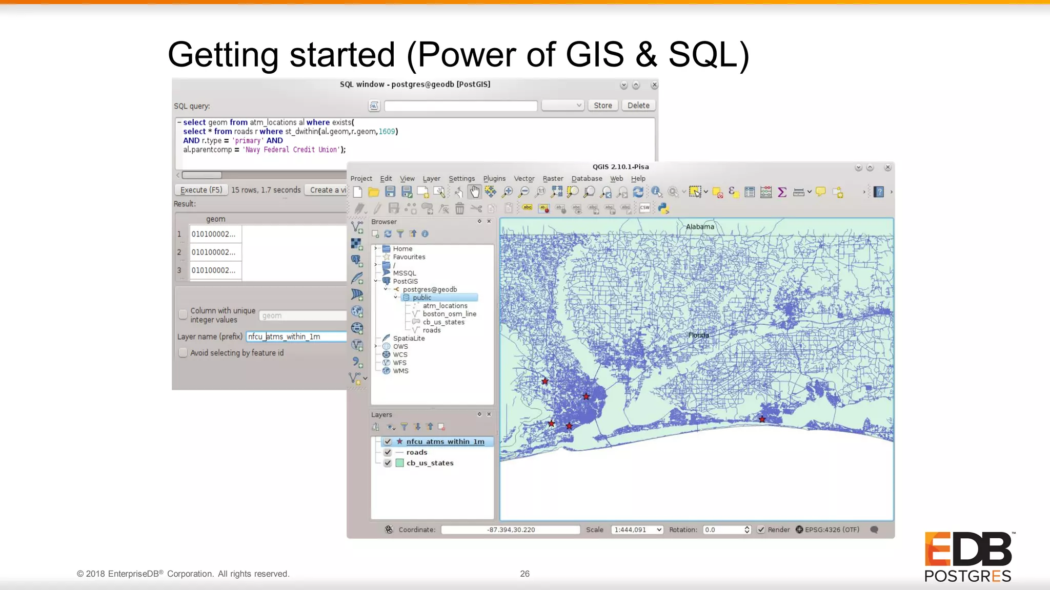The width and height of the screenshot is (1050, 590).
Task: Click the CSW catalog client icon
Action: pos(645,208)
